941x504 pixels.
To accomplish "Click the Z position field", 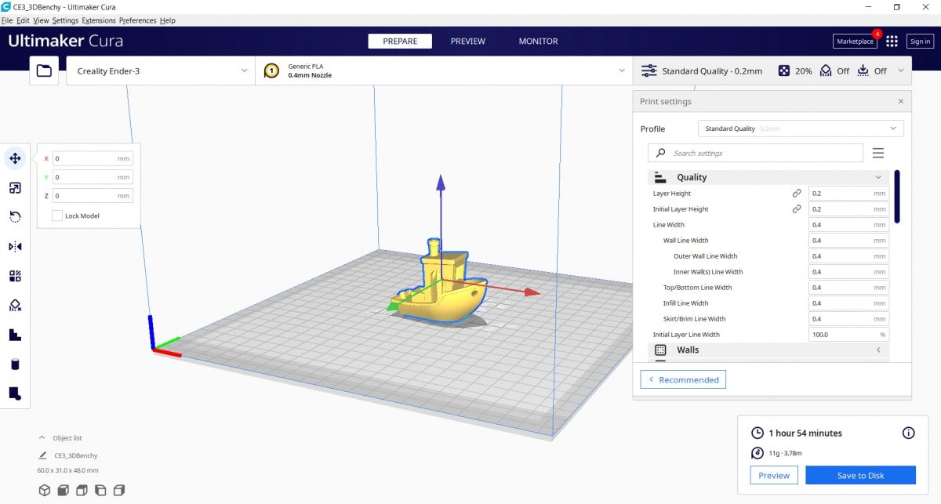I will pos(93,196).
